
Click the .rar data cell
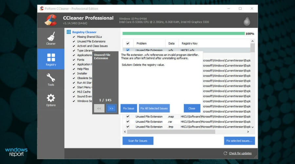pos(170,122)
